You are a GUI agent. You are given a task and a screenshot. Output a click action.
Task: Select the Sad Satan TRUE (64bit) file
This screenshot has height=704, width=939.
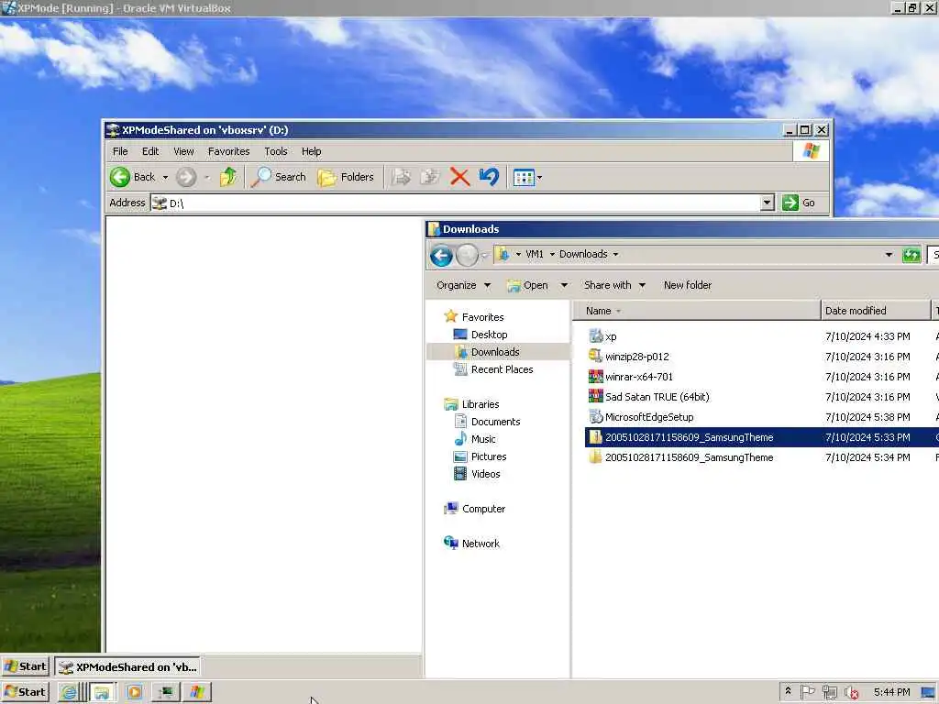pyautogui.click(x=657, y=397)
